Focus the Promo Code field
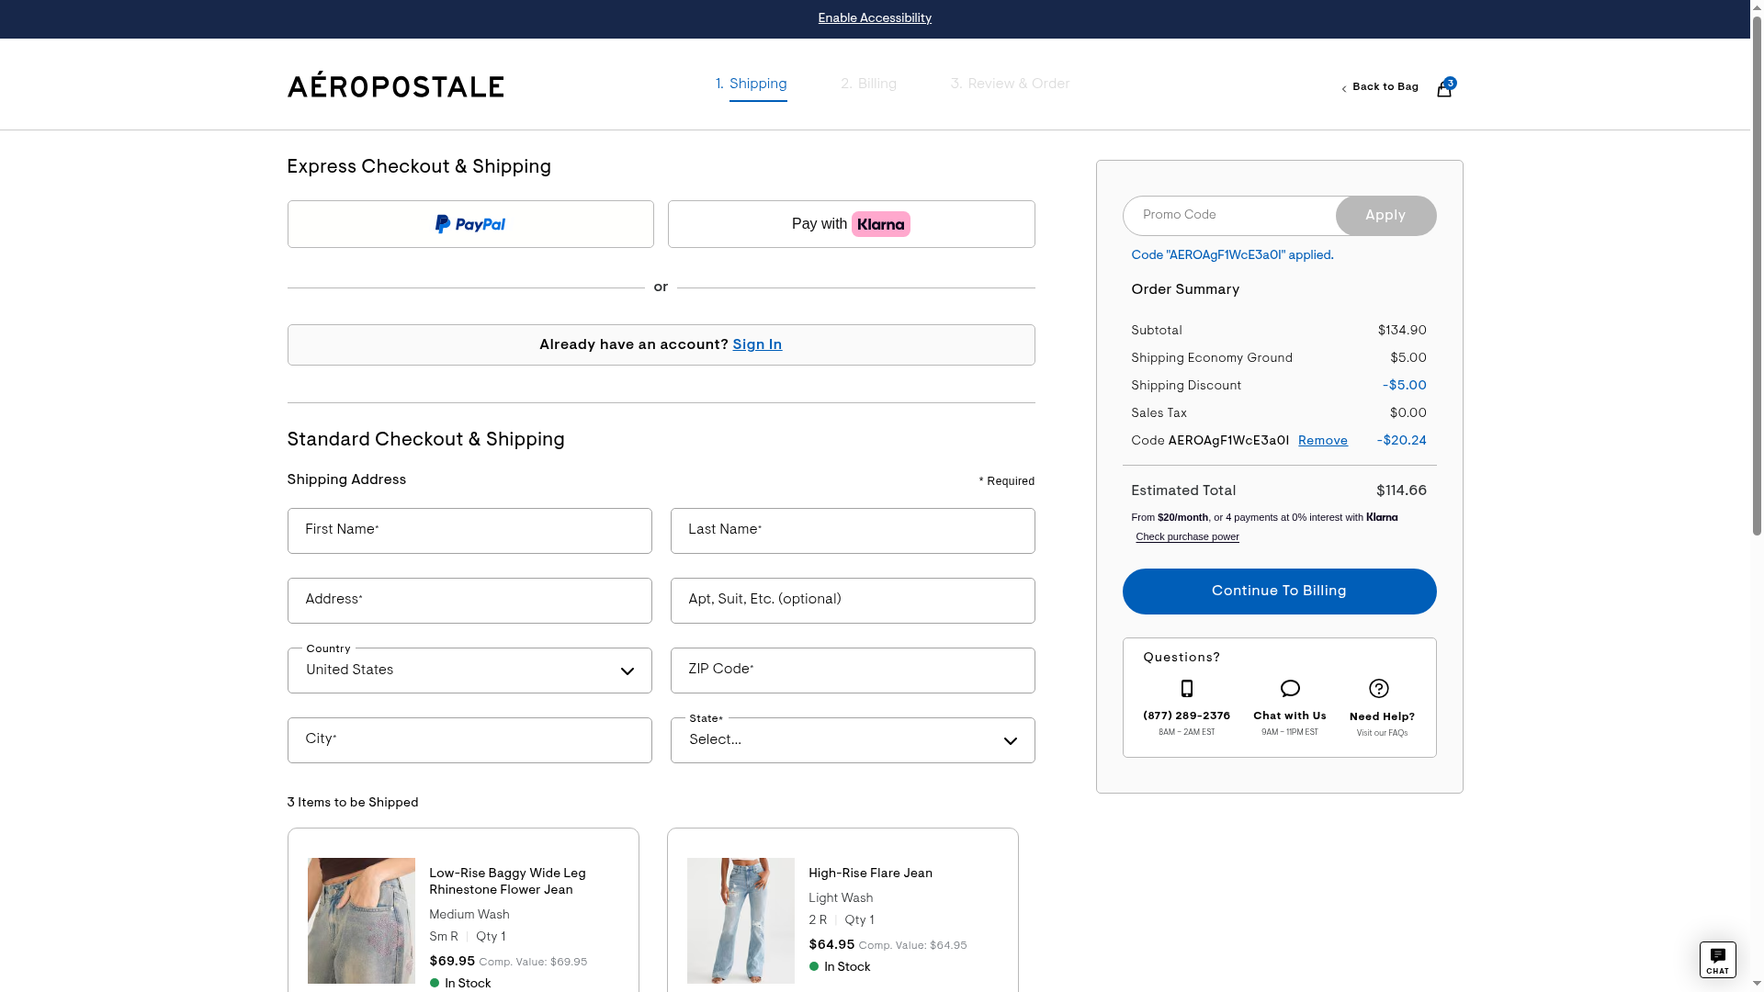This screenshot has height=992, width=1764. pyautogui.click(x=1229, y=215)
